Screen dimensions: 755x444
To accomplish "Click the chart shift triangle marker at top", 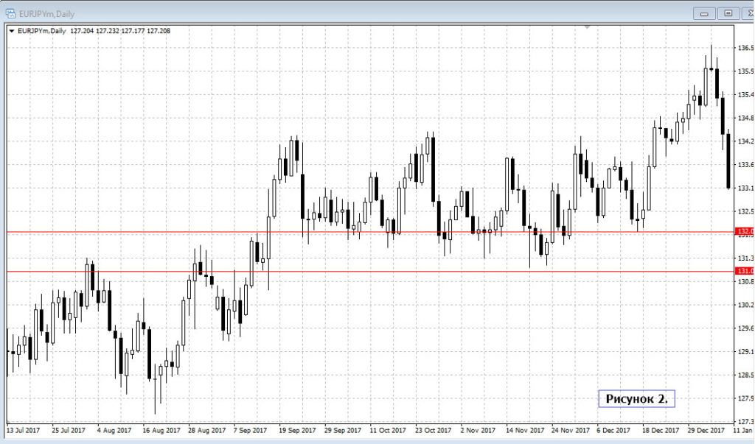I will point(587,27).
